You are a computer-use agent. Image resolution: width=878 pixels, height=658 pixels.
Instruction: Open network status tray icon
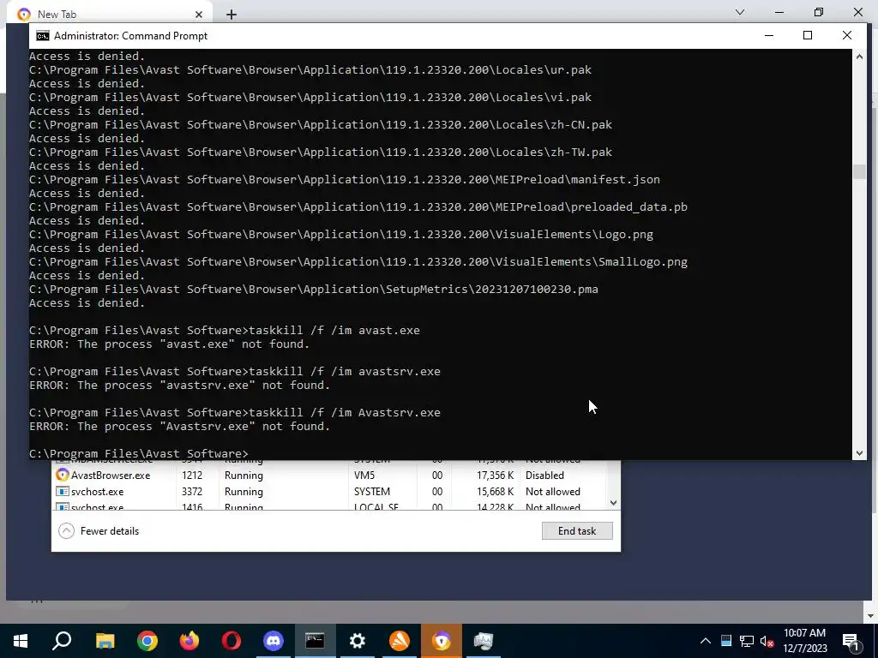click(x=747, y=641)
